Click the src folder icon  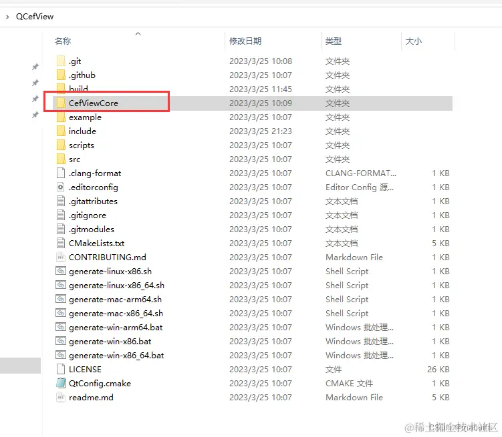point(61,159)
